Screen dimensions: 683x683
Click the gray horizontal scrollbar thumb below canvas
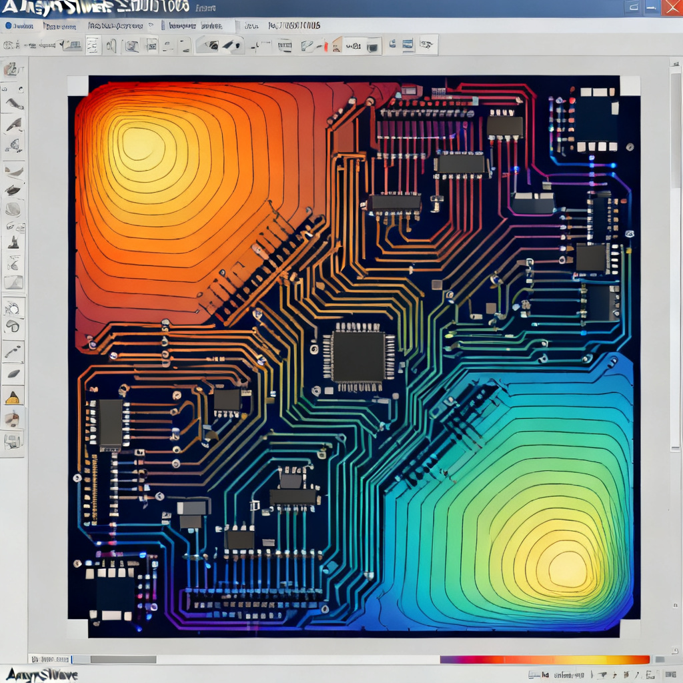pos(123,660)
